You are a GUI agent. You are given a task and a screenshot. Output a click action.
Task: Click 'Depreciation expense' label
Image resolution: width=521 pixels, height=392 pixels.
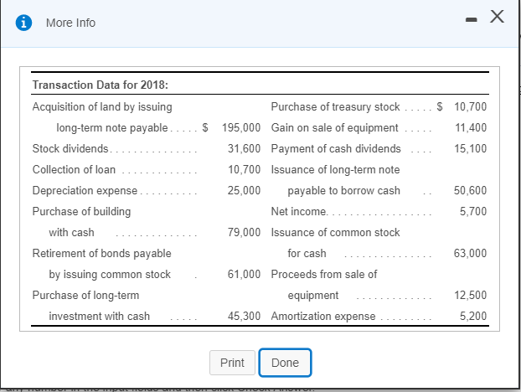[85, 191]
